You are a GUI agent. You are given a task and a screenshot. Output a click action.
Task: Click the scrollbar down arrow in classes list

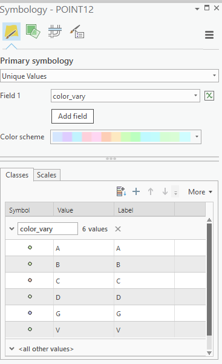click(209, 353)
